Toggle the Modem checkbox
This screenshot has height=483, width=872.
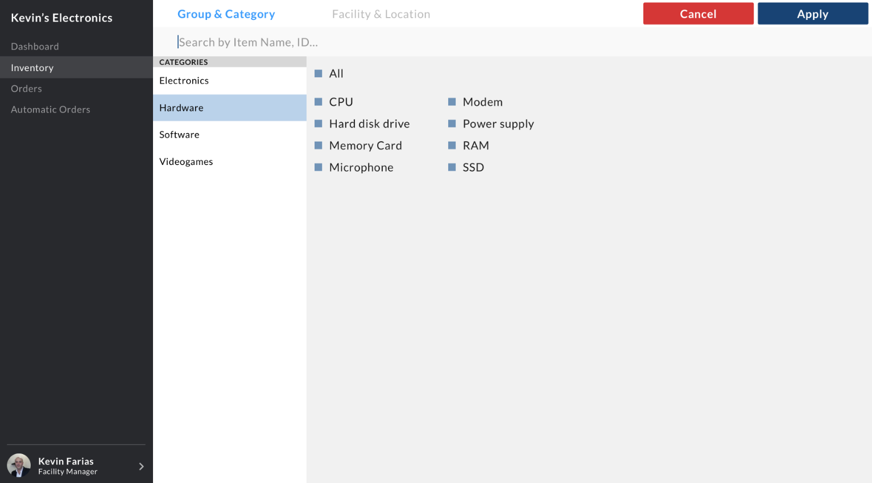tap(452, 102)
